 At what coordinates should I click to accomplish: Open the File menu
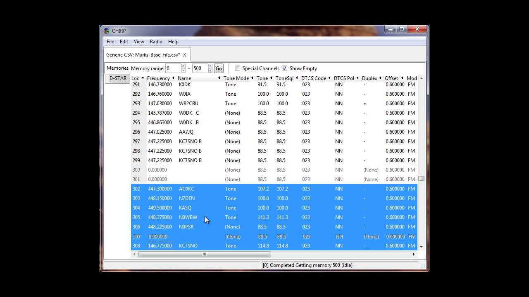click(x=110, y=42)
